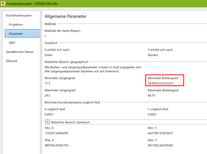Open the -WKT page

pyautogui.click(x=12, y=43)
